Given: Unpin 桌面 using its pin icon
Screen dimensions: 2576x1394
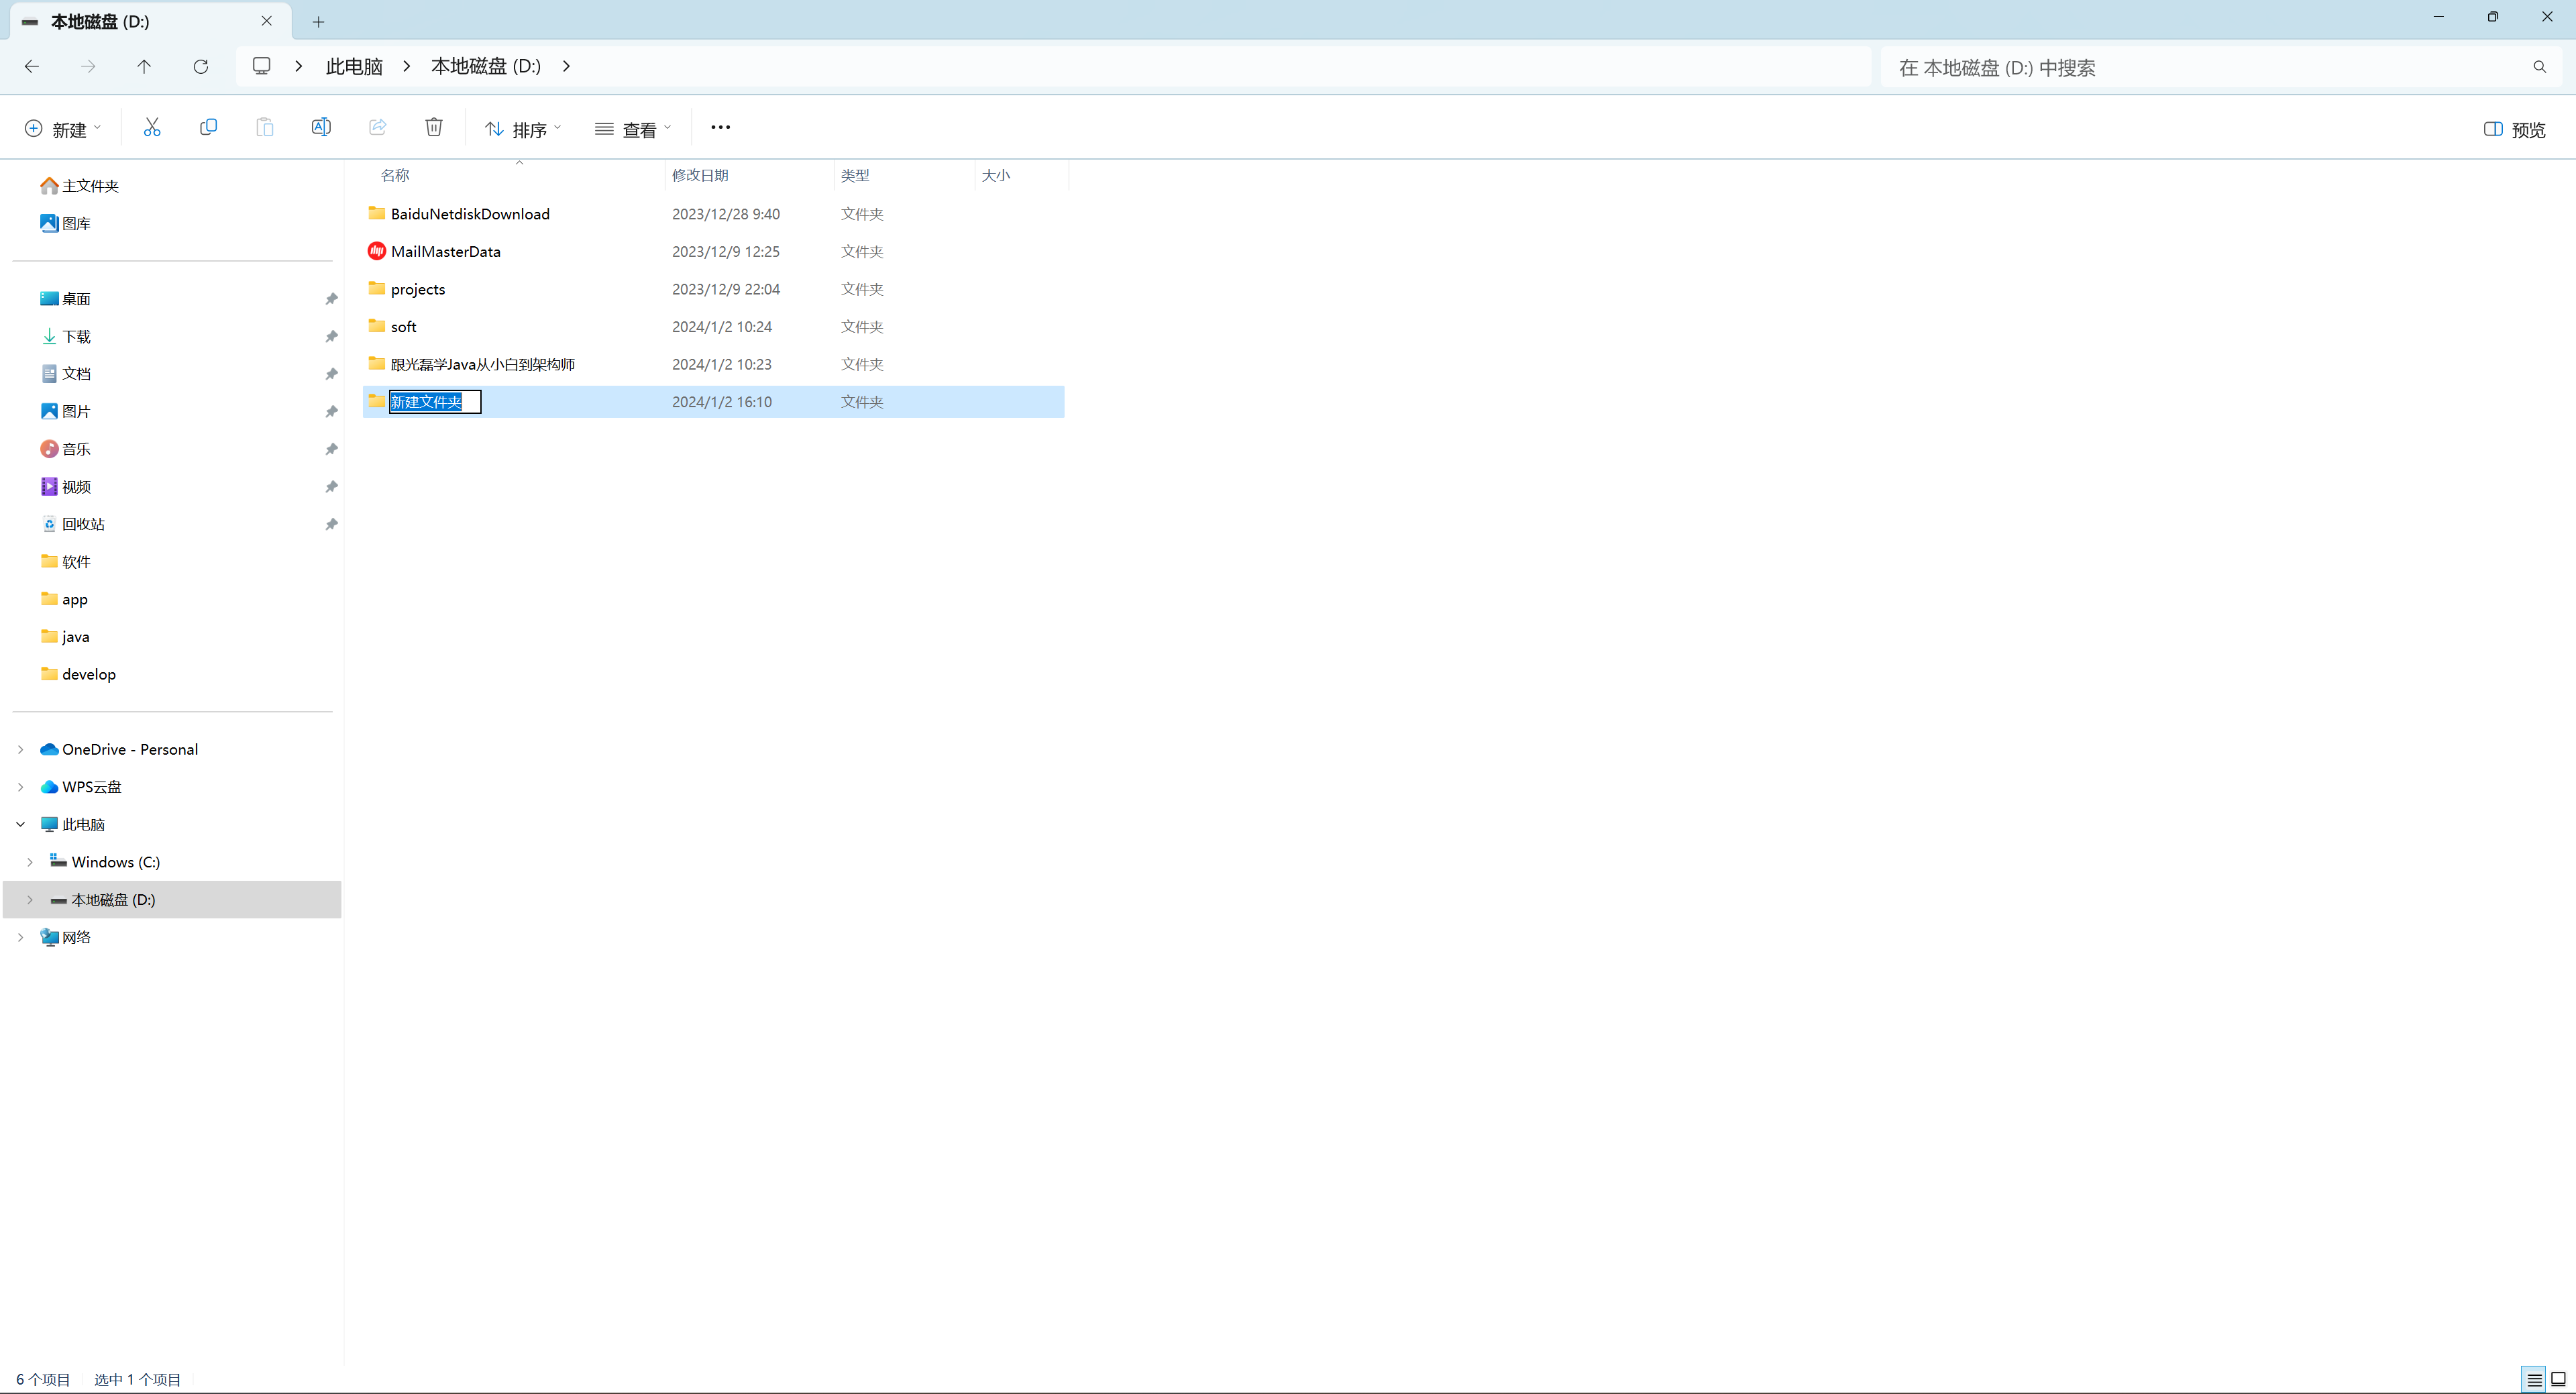Looking at the screenshot, I should [331, 299].
